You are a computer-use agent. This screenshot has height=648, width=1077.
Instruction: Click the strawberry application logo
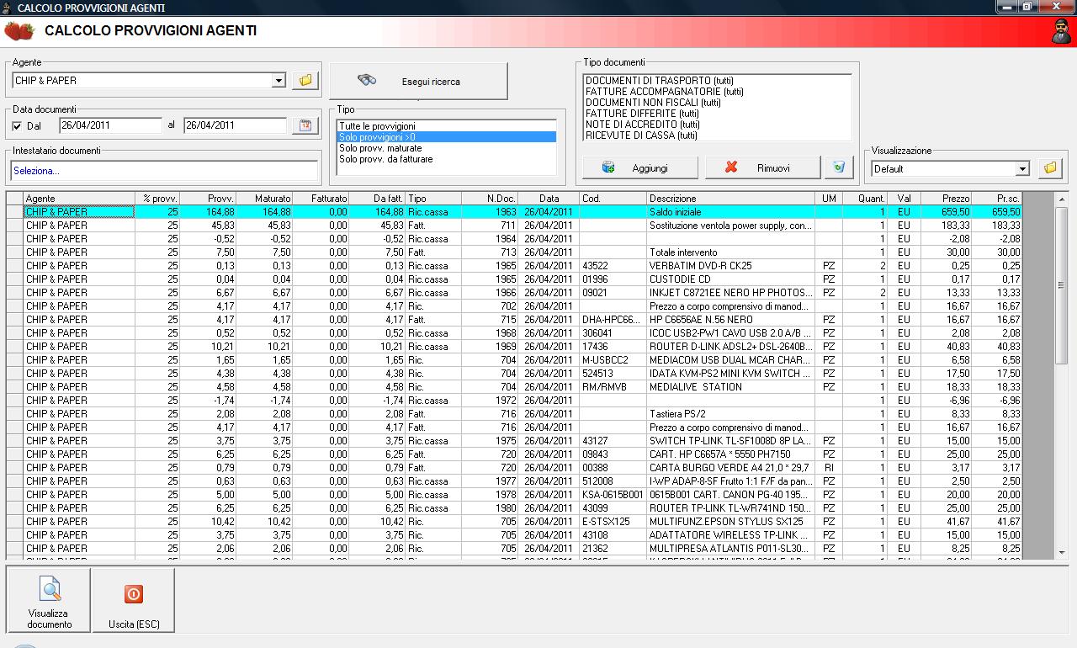click(x=19, y=31)
